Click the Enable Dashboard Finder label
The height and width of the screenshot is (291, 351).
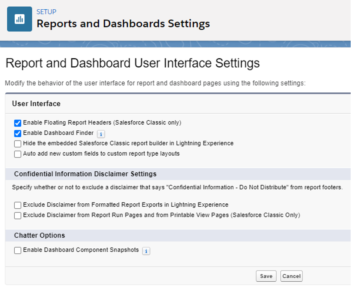[x=58, y=133]
